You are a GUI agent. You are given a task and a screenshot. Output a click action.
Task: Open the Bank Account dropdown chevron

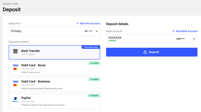(x=194, y=39)
